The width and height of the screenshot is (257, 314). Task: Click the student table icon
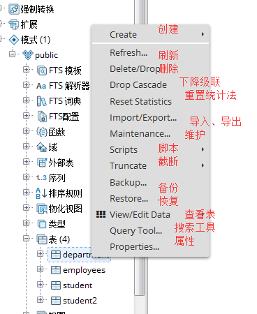(56, 285)
